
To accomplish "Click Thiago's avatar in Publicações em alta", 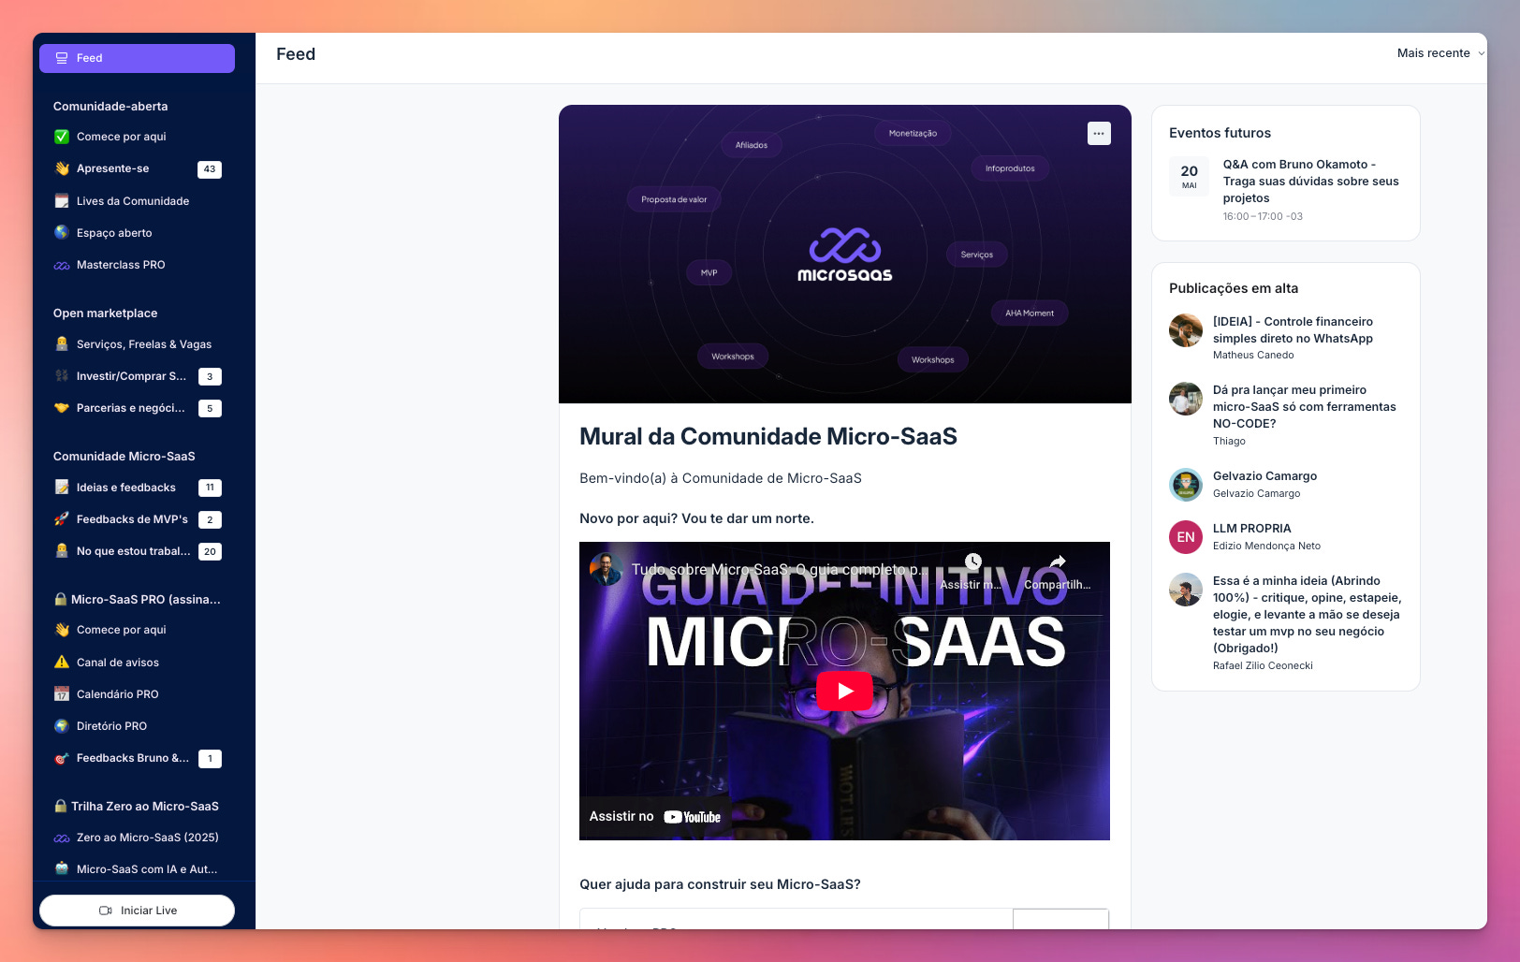I will tap(1186, 399).
